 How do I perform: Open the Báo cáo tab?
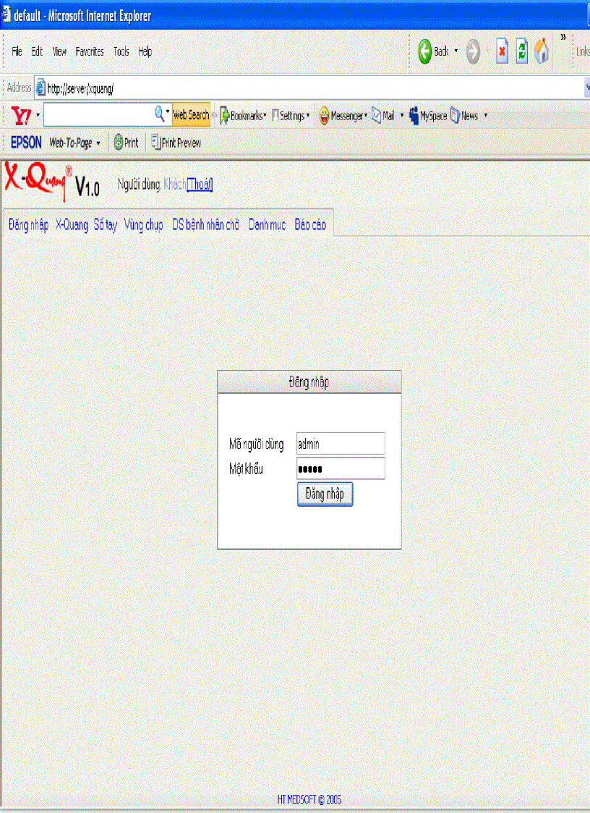click(309, 225)
